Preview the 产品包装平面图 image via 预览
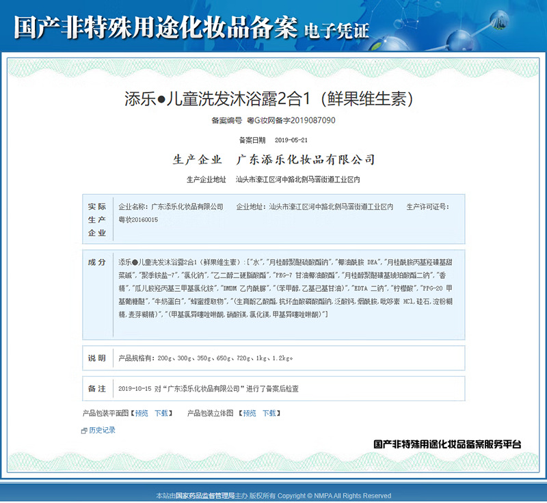This screenshot has height=503, width=547. (142, 413)
